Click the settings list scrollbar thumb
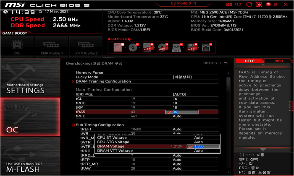 coord(228,84)
